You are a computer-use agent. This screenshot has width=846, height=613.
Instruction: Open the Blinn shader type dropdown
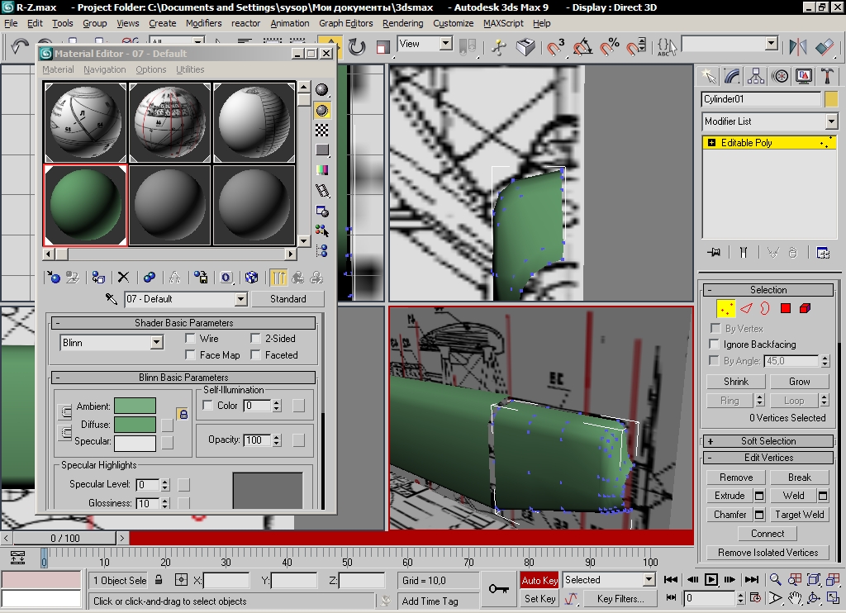click(112, 343)
